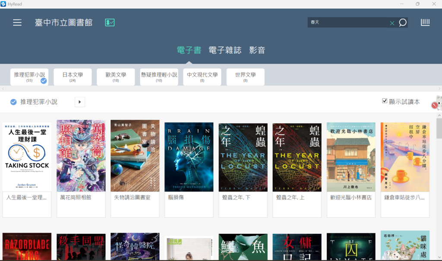
Task: Open the 歡迎光臨小林書店 book cover
Action: click(x=351, y=157)
